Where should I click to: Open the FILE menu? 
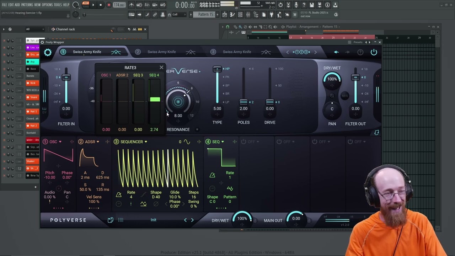pyautogui.click(x=4, y=5)
